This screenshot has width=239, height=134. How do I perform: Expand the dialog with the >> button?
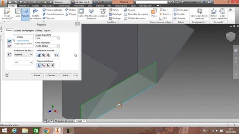(x=75, y=75)
